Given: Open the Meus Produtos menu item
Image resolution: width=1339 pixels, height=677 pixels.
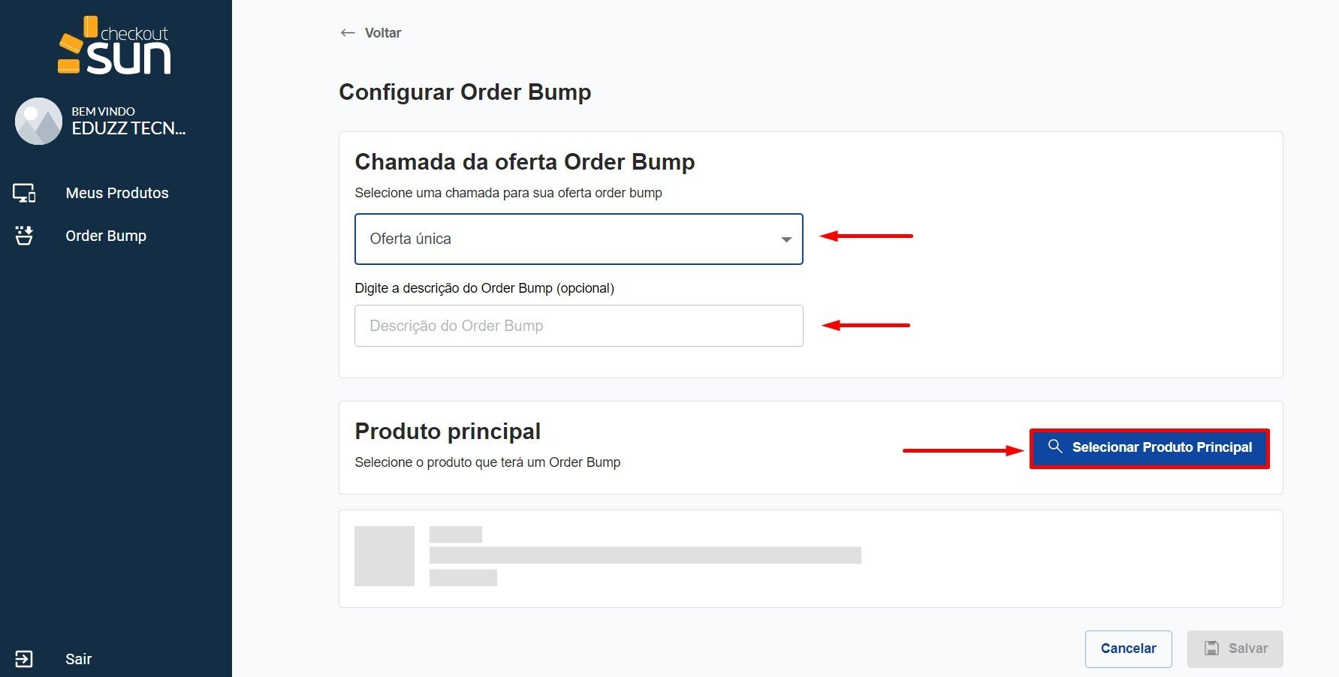Looking at the screenshot, I should point(117,193).
